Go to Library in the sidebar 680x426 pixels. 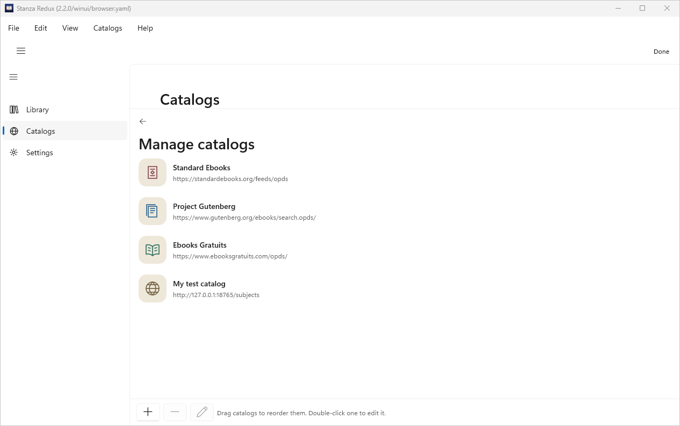pos(65,110)
